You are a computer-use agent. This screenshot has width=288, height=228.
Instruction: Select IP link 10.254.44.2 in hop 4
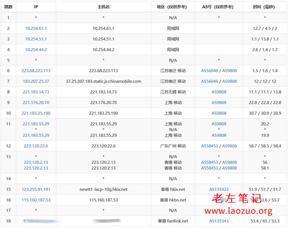(x=36, y=49)
